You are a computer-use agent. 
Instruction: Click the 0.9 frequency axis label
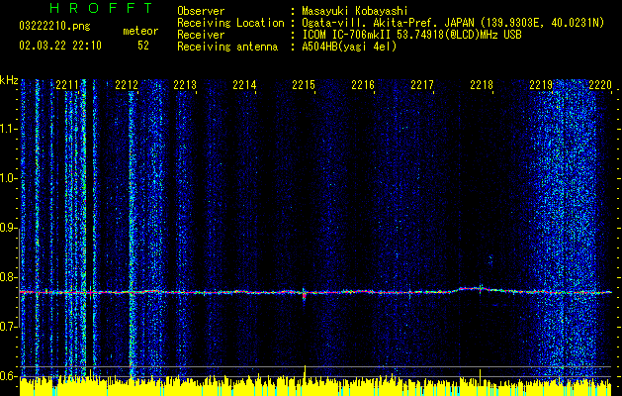(x=9, y=228)
